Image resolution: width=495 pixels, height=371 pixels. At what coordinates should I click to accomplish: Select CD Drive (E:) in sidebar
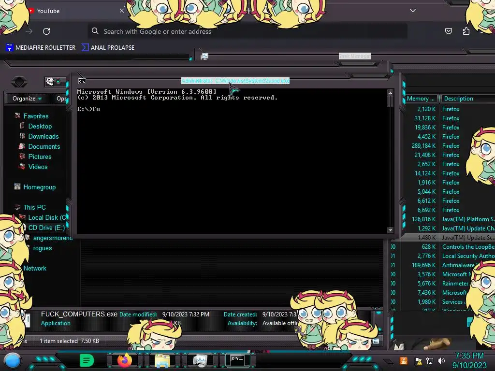coord(46,228)
